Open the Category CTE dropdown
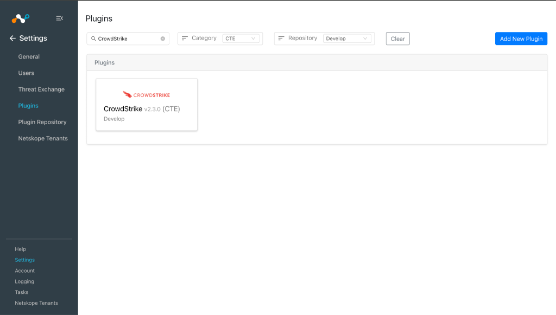The width and height of the screenshot is (556, 315). (x=243, y=38)
